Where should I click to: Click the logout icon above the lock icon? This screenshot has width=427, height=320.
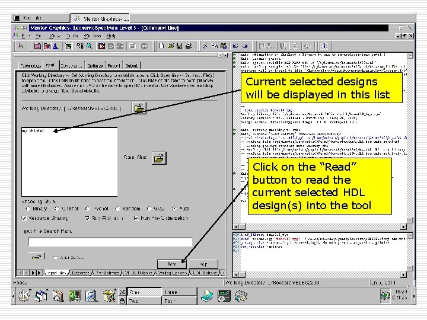click(122, 292)
